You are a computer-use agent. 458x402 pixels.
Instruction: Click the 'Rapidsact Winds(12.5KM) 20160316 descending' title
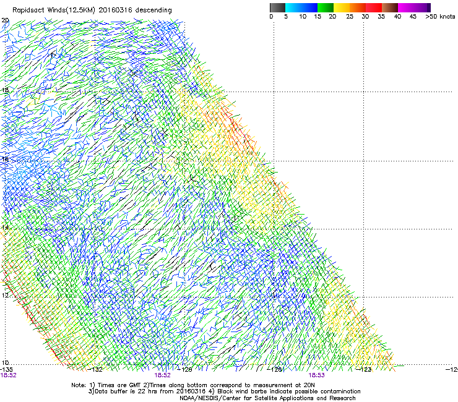click(92, 11)
